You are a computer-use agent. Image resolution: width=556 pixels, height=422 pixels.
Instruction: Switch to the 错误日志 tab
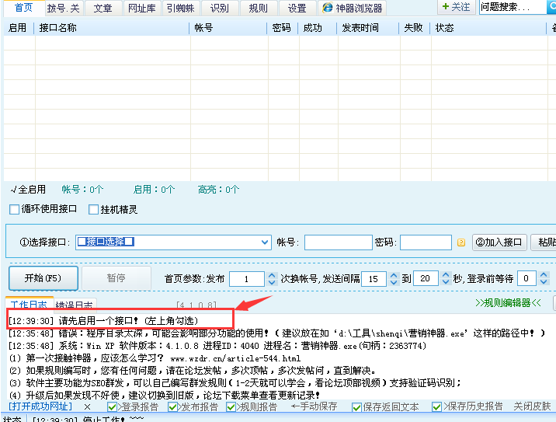click(74, 305)
